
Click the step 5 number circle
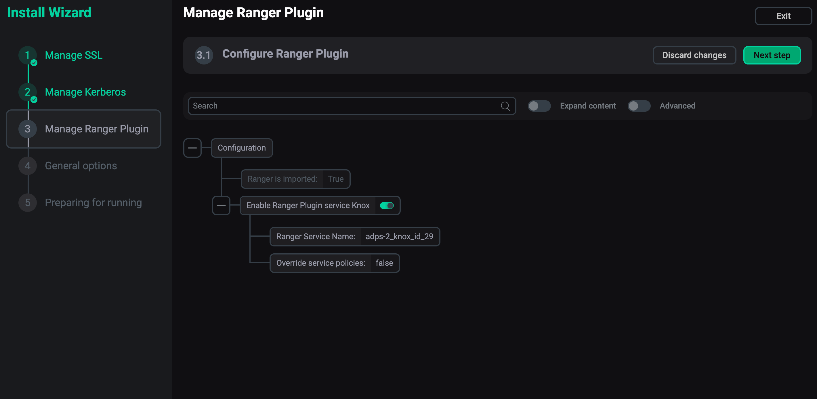pos(28,202)
